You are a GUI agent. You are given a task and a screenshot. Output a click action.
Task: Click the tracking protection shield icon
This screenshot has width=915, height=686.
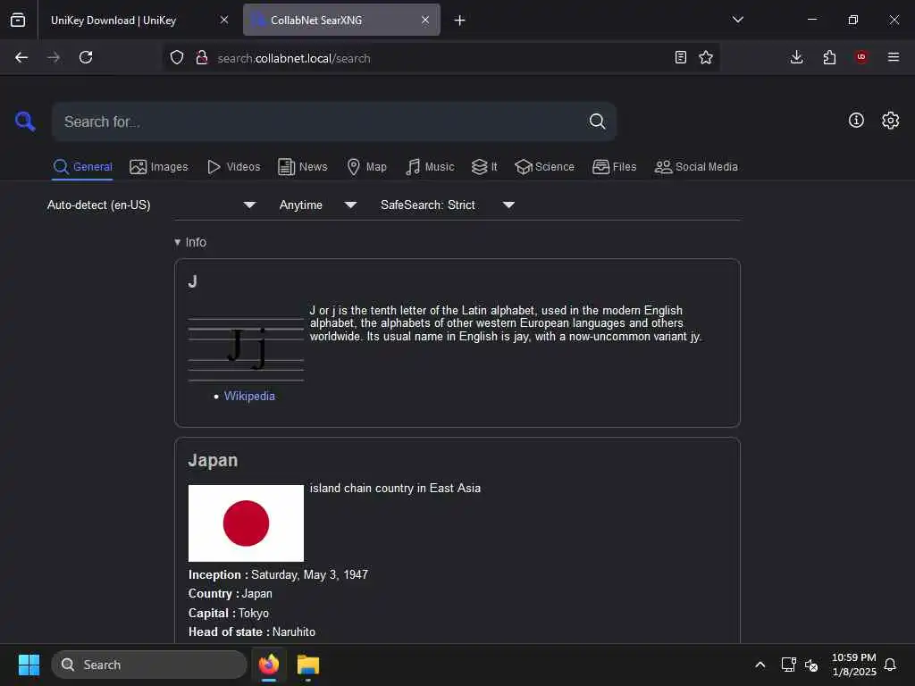177,57
